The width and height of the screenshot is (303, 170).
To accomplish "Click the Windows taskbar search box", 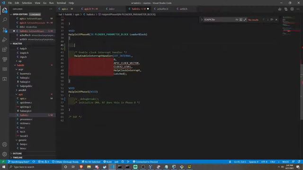I will [x=35, y=167].
